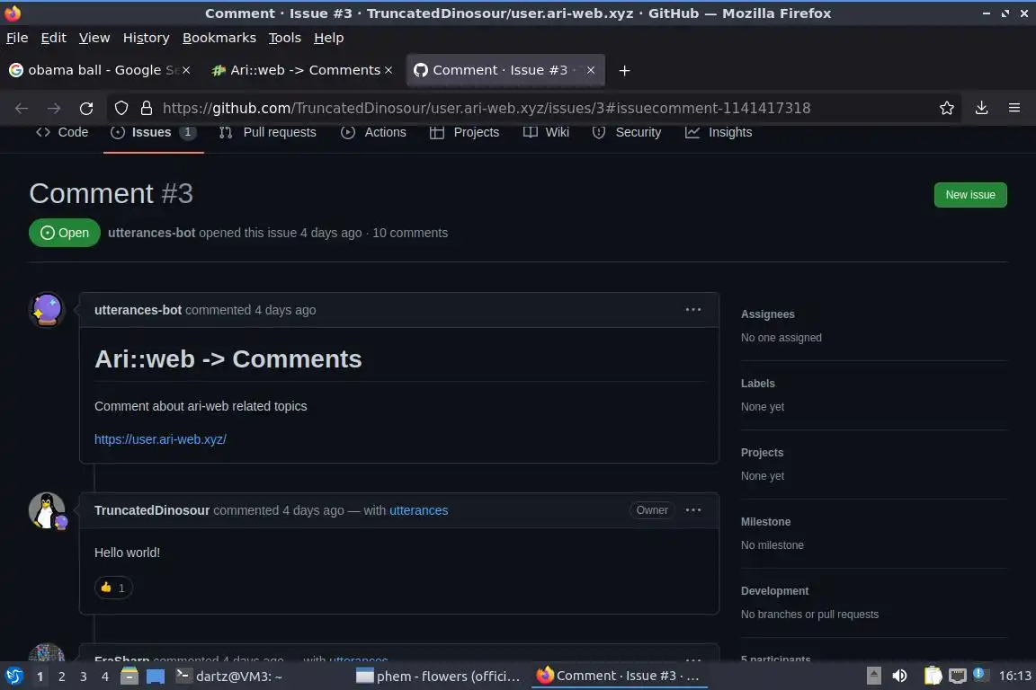The height and width of the screenshot is (690, 1036).
Task: Close the Ari::web Comments tab
Action: (388, 70)
